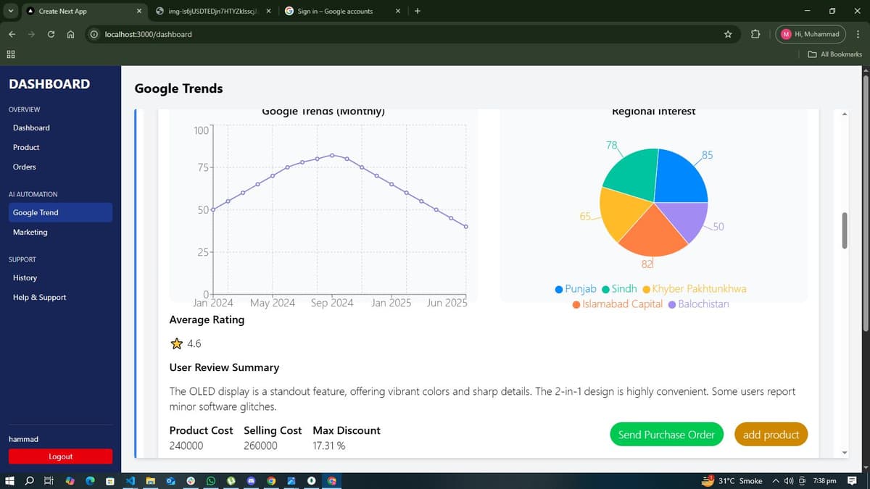Launch WhatsApp from the taskbar
The image size is (870, 489).
point(212,480)
